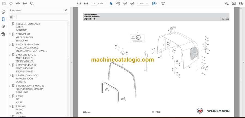Click the bookmark icon beside 8 FRENO
The height and width of the screenshot is (118, 245).
pos(13,106)
